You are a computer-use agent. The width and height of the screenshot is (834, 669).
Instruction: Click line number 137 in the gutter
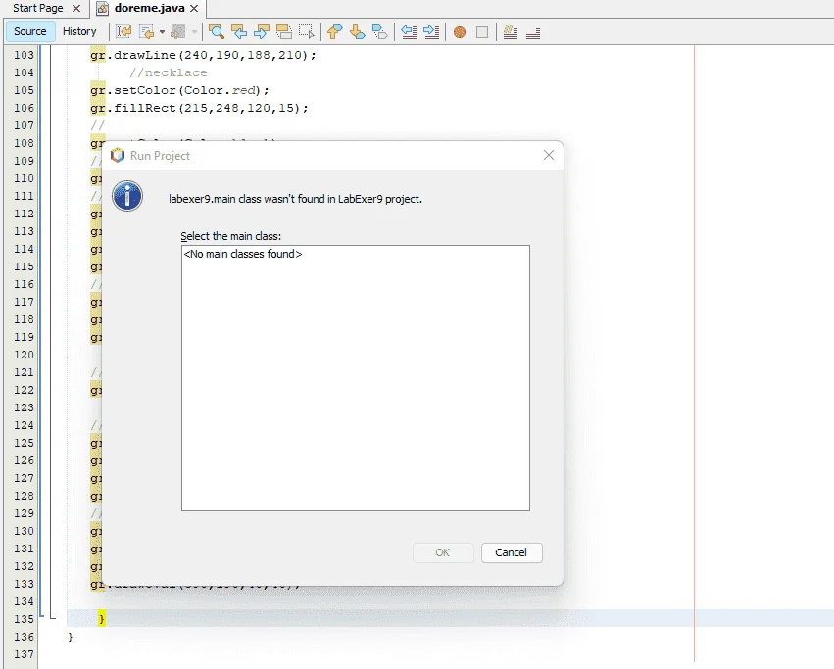(24, 654)
